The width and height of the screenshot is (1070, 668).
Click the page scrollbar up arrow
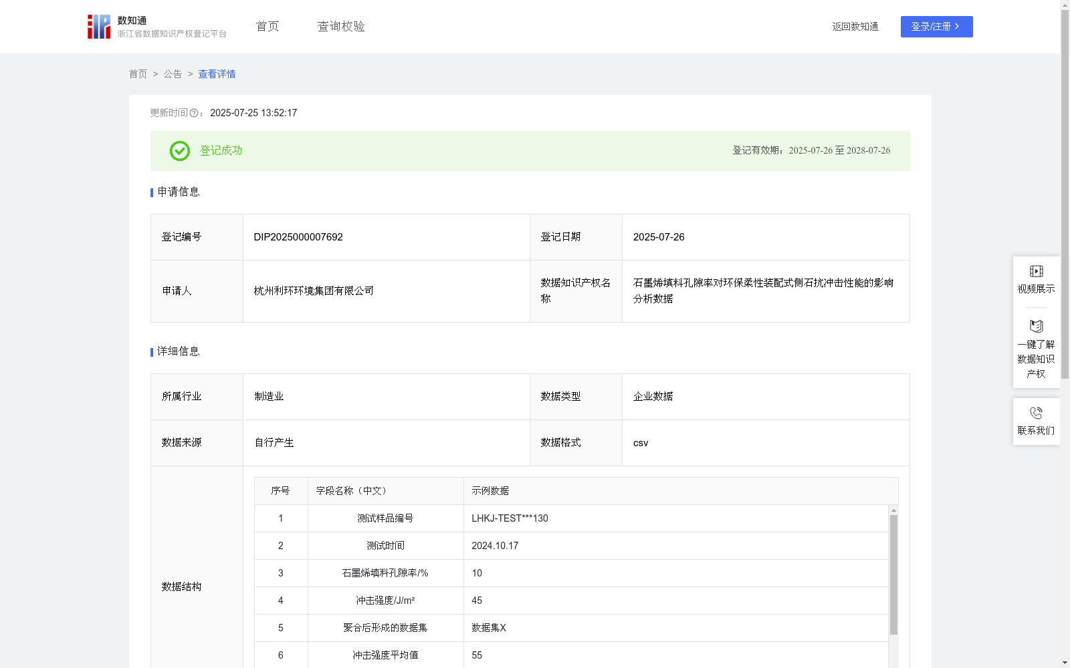(x=1065, y=5)
